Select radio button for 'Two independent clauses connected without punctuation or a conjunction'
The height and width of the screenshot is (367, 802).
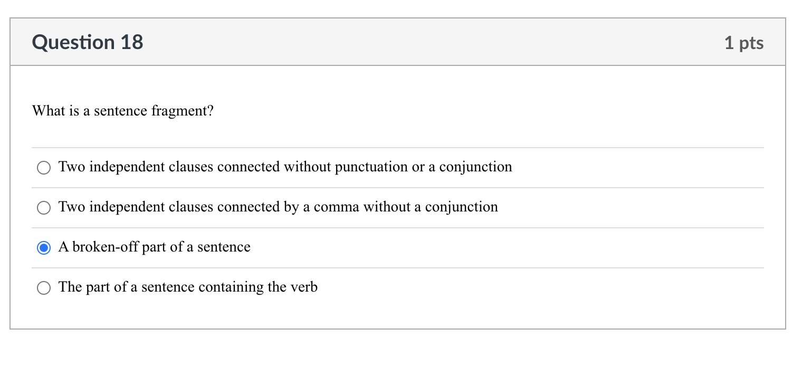click(44, 168)
